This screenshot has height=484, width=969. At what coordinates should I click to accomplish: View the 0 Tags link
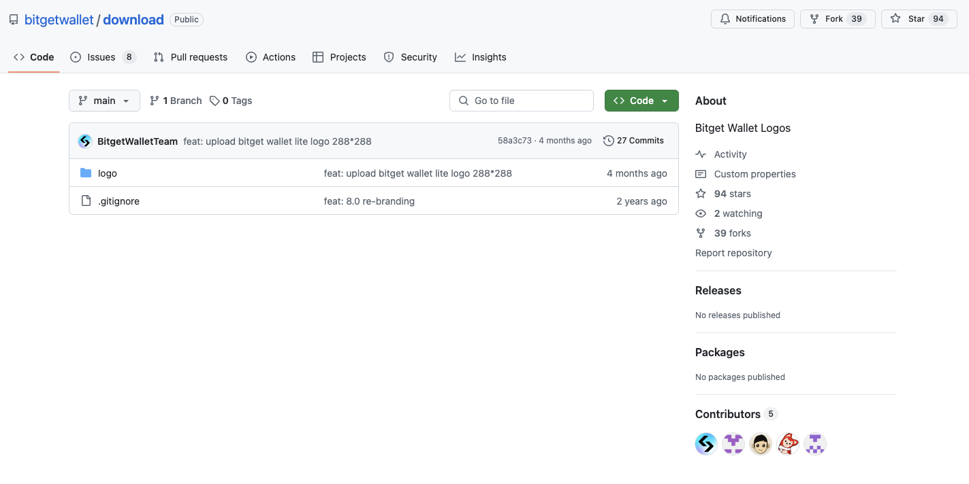(231, 101)
